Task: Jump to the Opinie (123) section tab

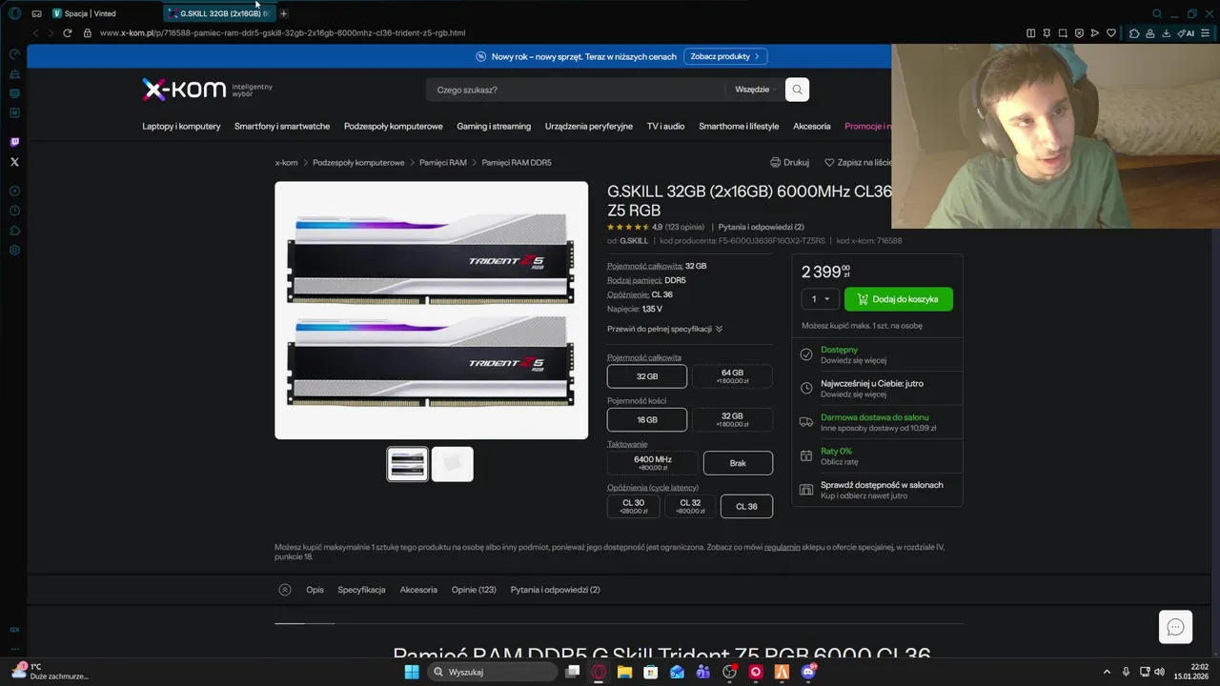Action: [474, 590]
